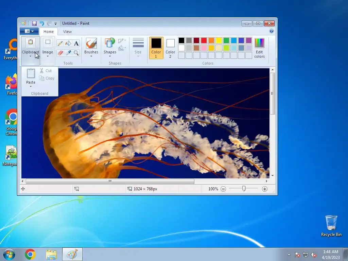Pick the dark red color swatch
This screenshot has width=348, height=261.
(x=196, y=40)
